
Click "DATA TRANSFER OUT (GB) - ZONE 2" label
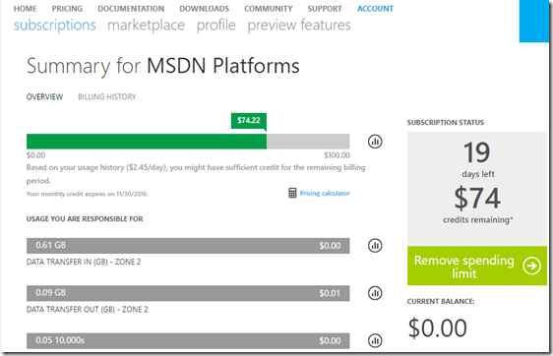(x=88, y=310)
